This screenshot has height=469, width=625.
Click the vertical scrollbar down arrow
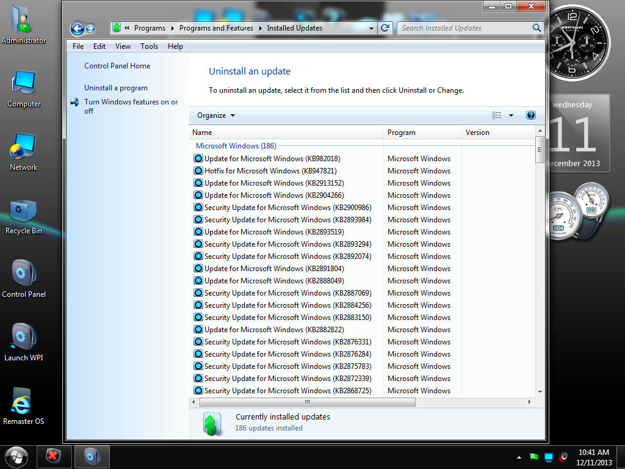tap(540, 391)
